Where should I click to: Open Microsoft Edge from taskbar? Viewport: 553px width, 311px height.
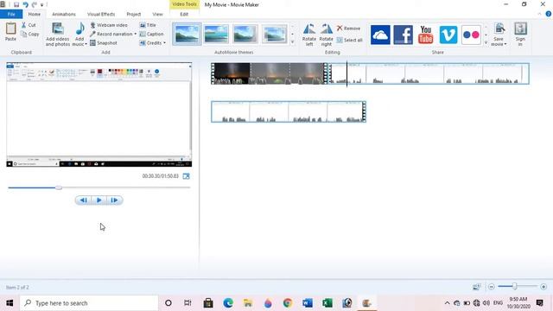tap(228, 303)
